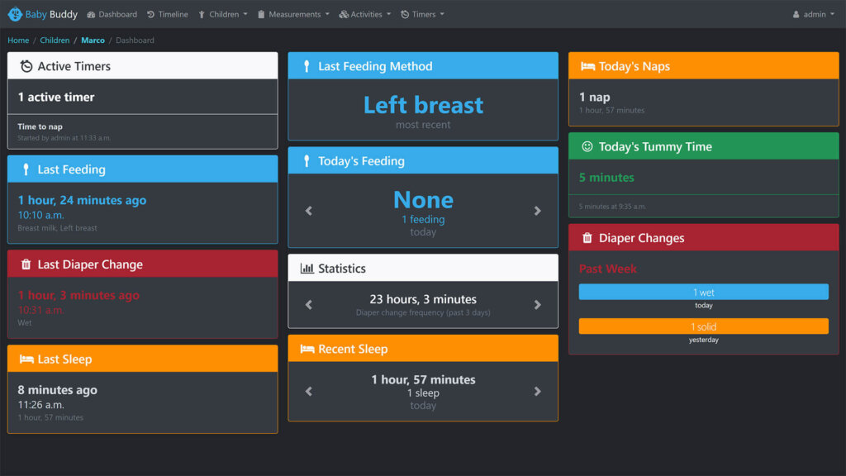Click the bed icon in Today's Naps header

tap(587, 66)
